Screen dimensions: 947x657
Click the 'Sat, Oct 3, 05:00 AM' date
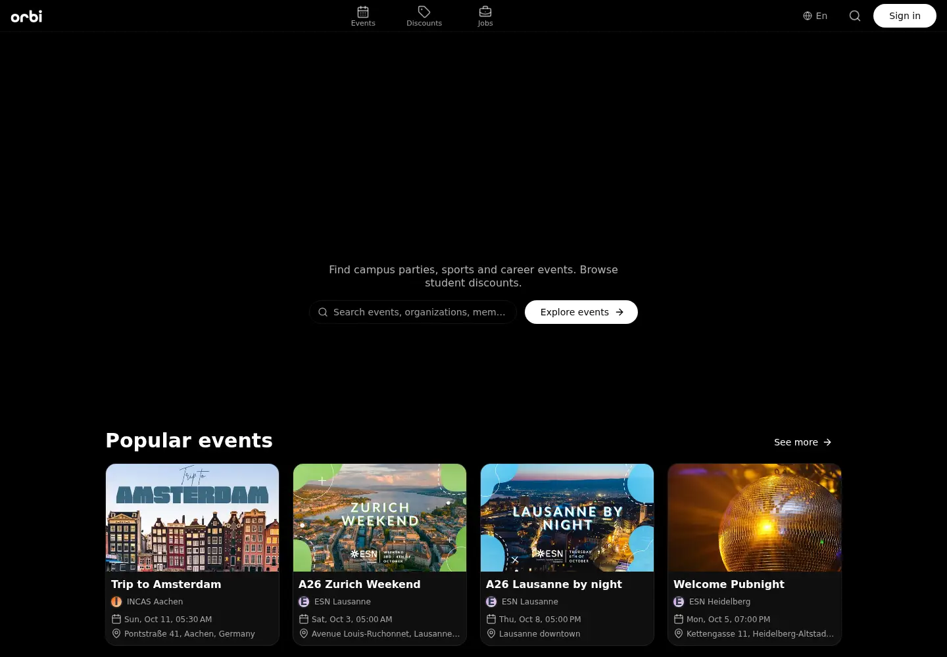[x=352, y=620]
